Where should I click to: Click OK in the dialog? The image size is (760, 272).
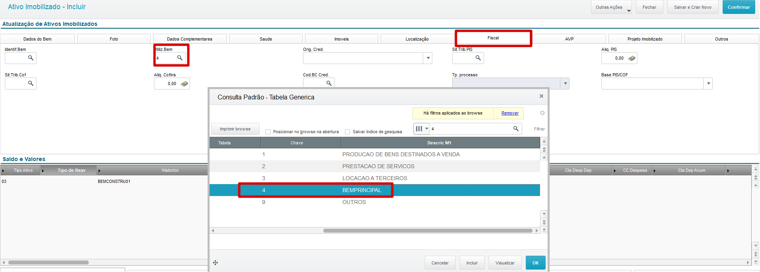click(536, 263)
